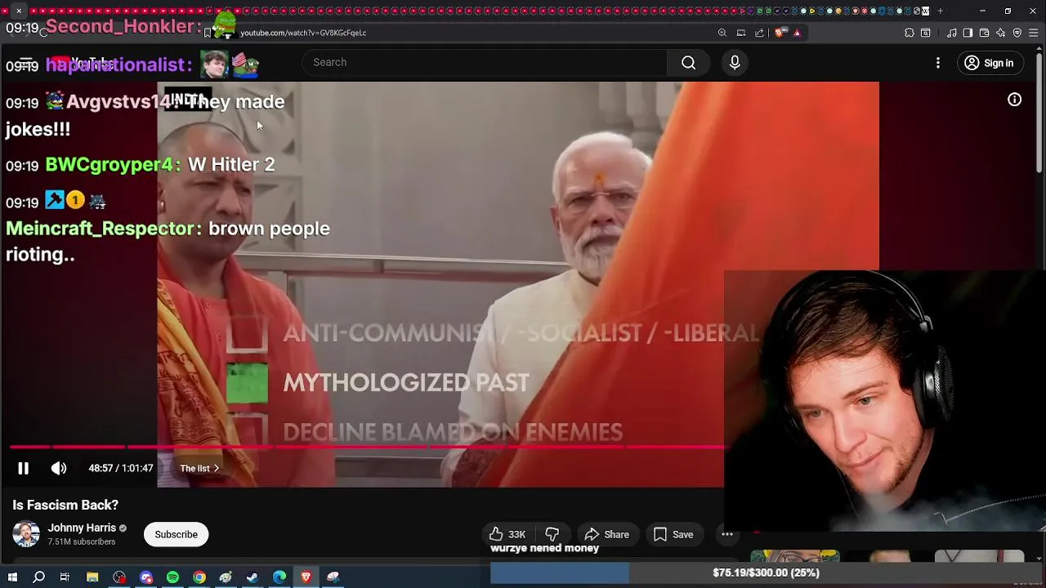The width and height of the screenshot is (1046, 588).
Task: Open the Johnny Harris channel link
Action: point(82,528)
